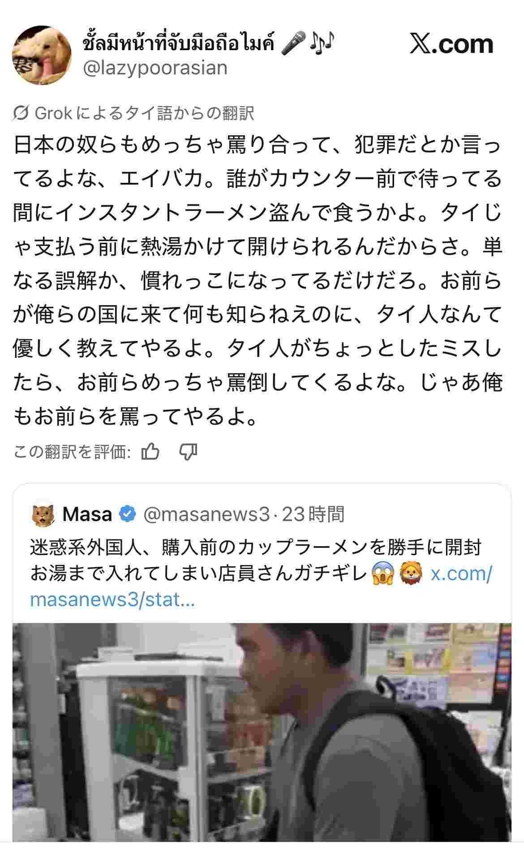Open the @lazypoorasian handle

(x=155, y=68)
